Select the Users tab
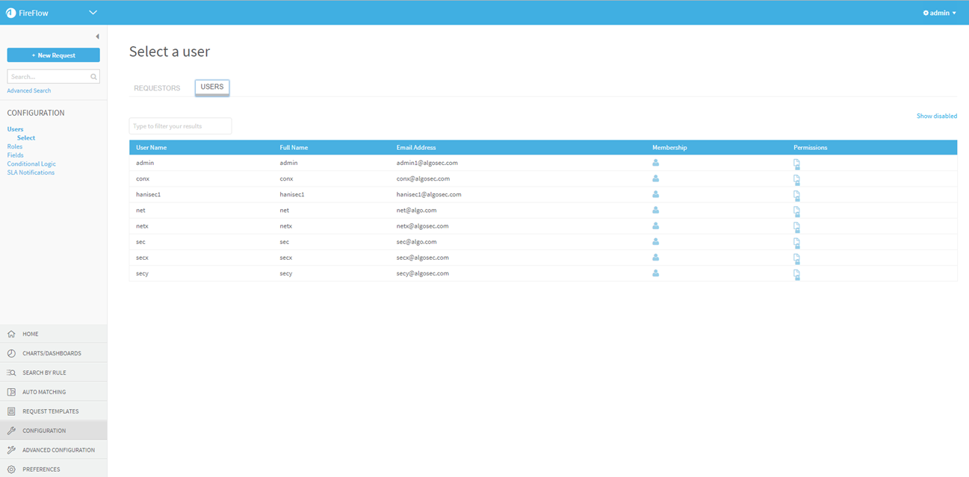The height and width of the screenshot is (477, 969). tap(212, 87)
